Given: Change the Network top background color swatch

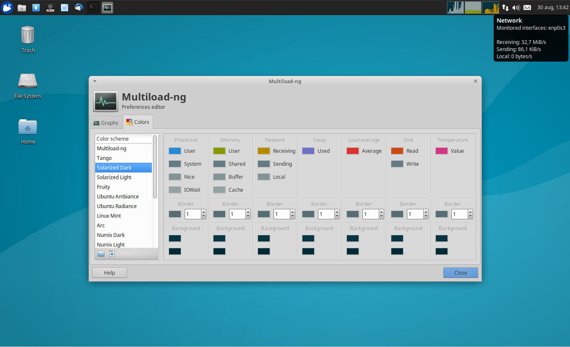Looking at the screenshot, I should click(x=264, y=238).
